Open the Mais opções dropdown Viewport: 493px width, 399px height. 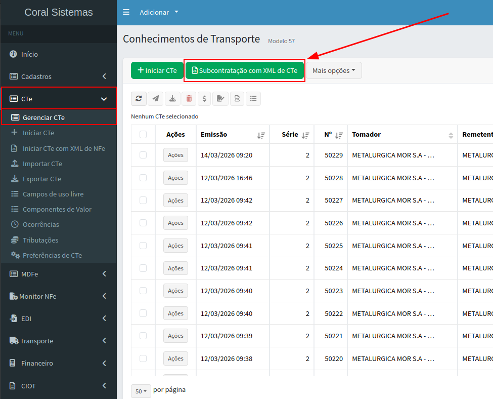click(334, 70)
